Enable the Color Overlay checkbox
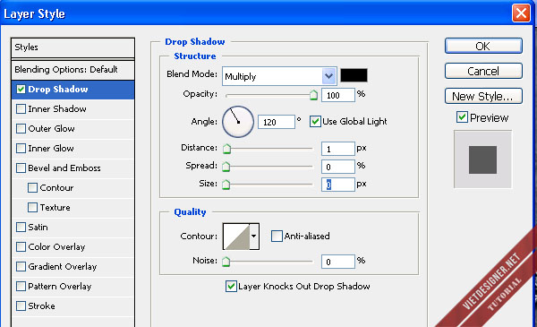The width and height of the screenshot is (537, 327). [x=21, y=246]
